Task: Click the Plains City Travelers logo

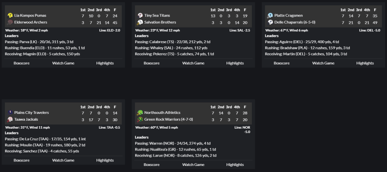Action: (10, 112)
